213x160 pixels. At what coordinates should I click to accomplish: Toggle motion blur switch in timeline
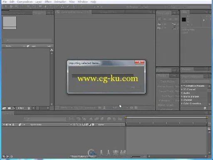pyautogui.click(x=102, y=119)
